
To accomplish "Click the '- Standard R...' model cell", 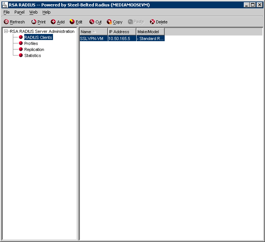I will pos(150,39).
